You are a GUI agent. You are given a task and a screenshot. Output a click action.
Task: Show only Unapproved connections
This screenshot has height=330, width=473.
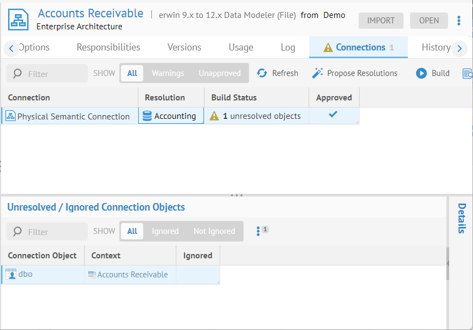click(x=219, y=73)
